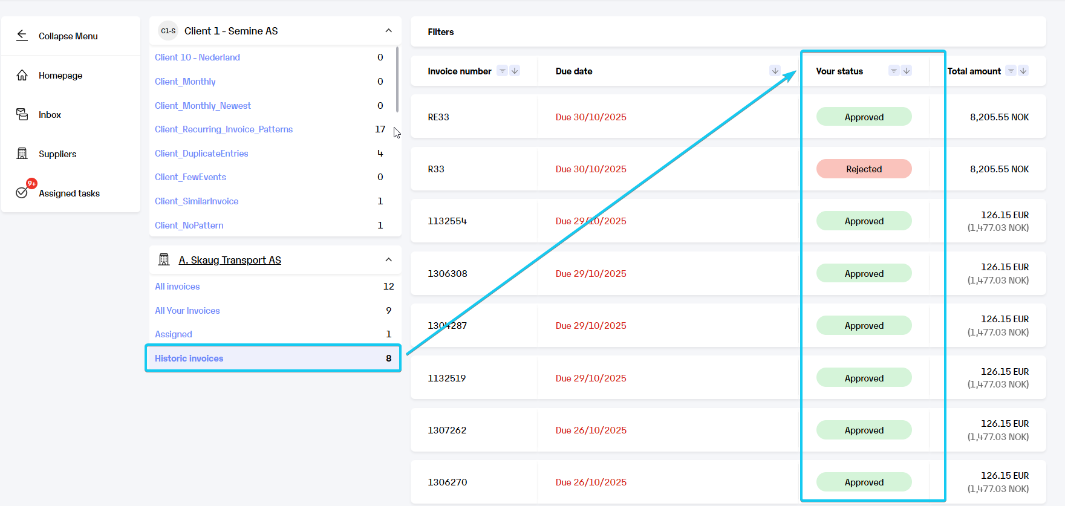The image size is (1065, 506).
Task: Open invoice 1307262 row
Action: point(728,430)
